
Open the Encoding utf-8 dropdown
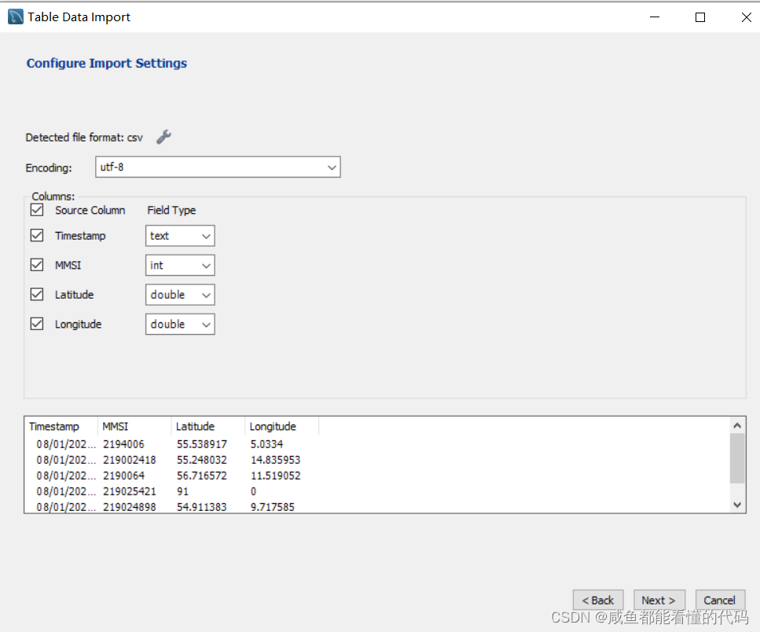tap(218, 167)
